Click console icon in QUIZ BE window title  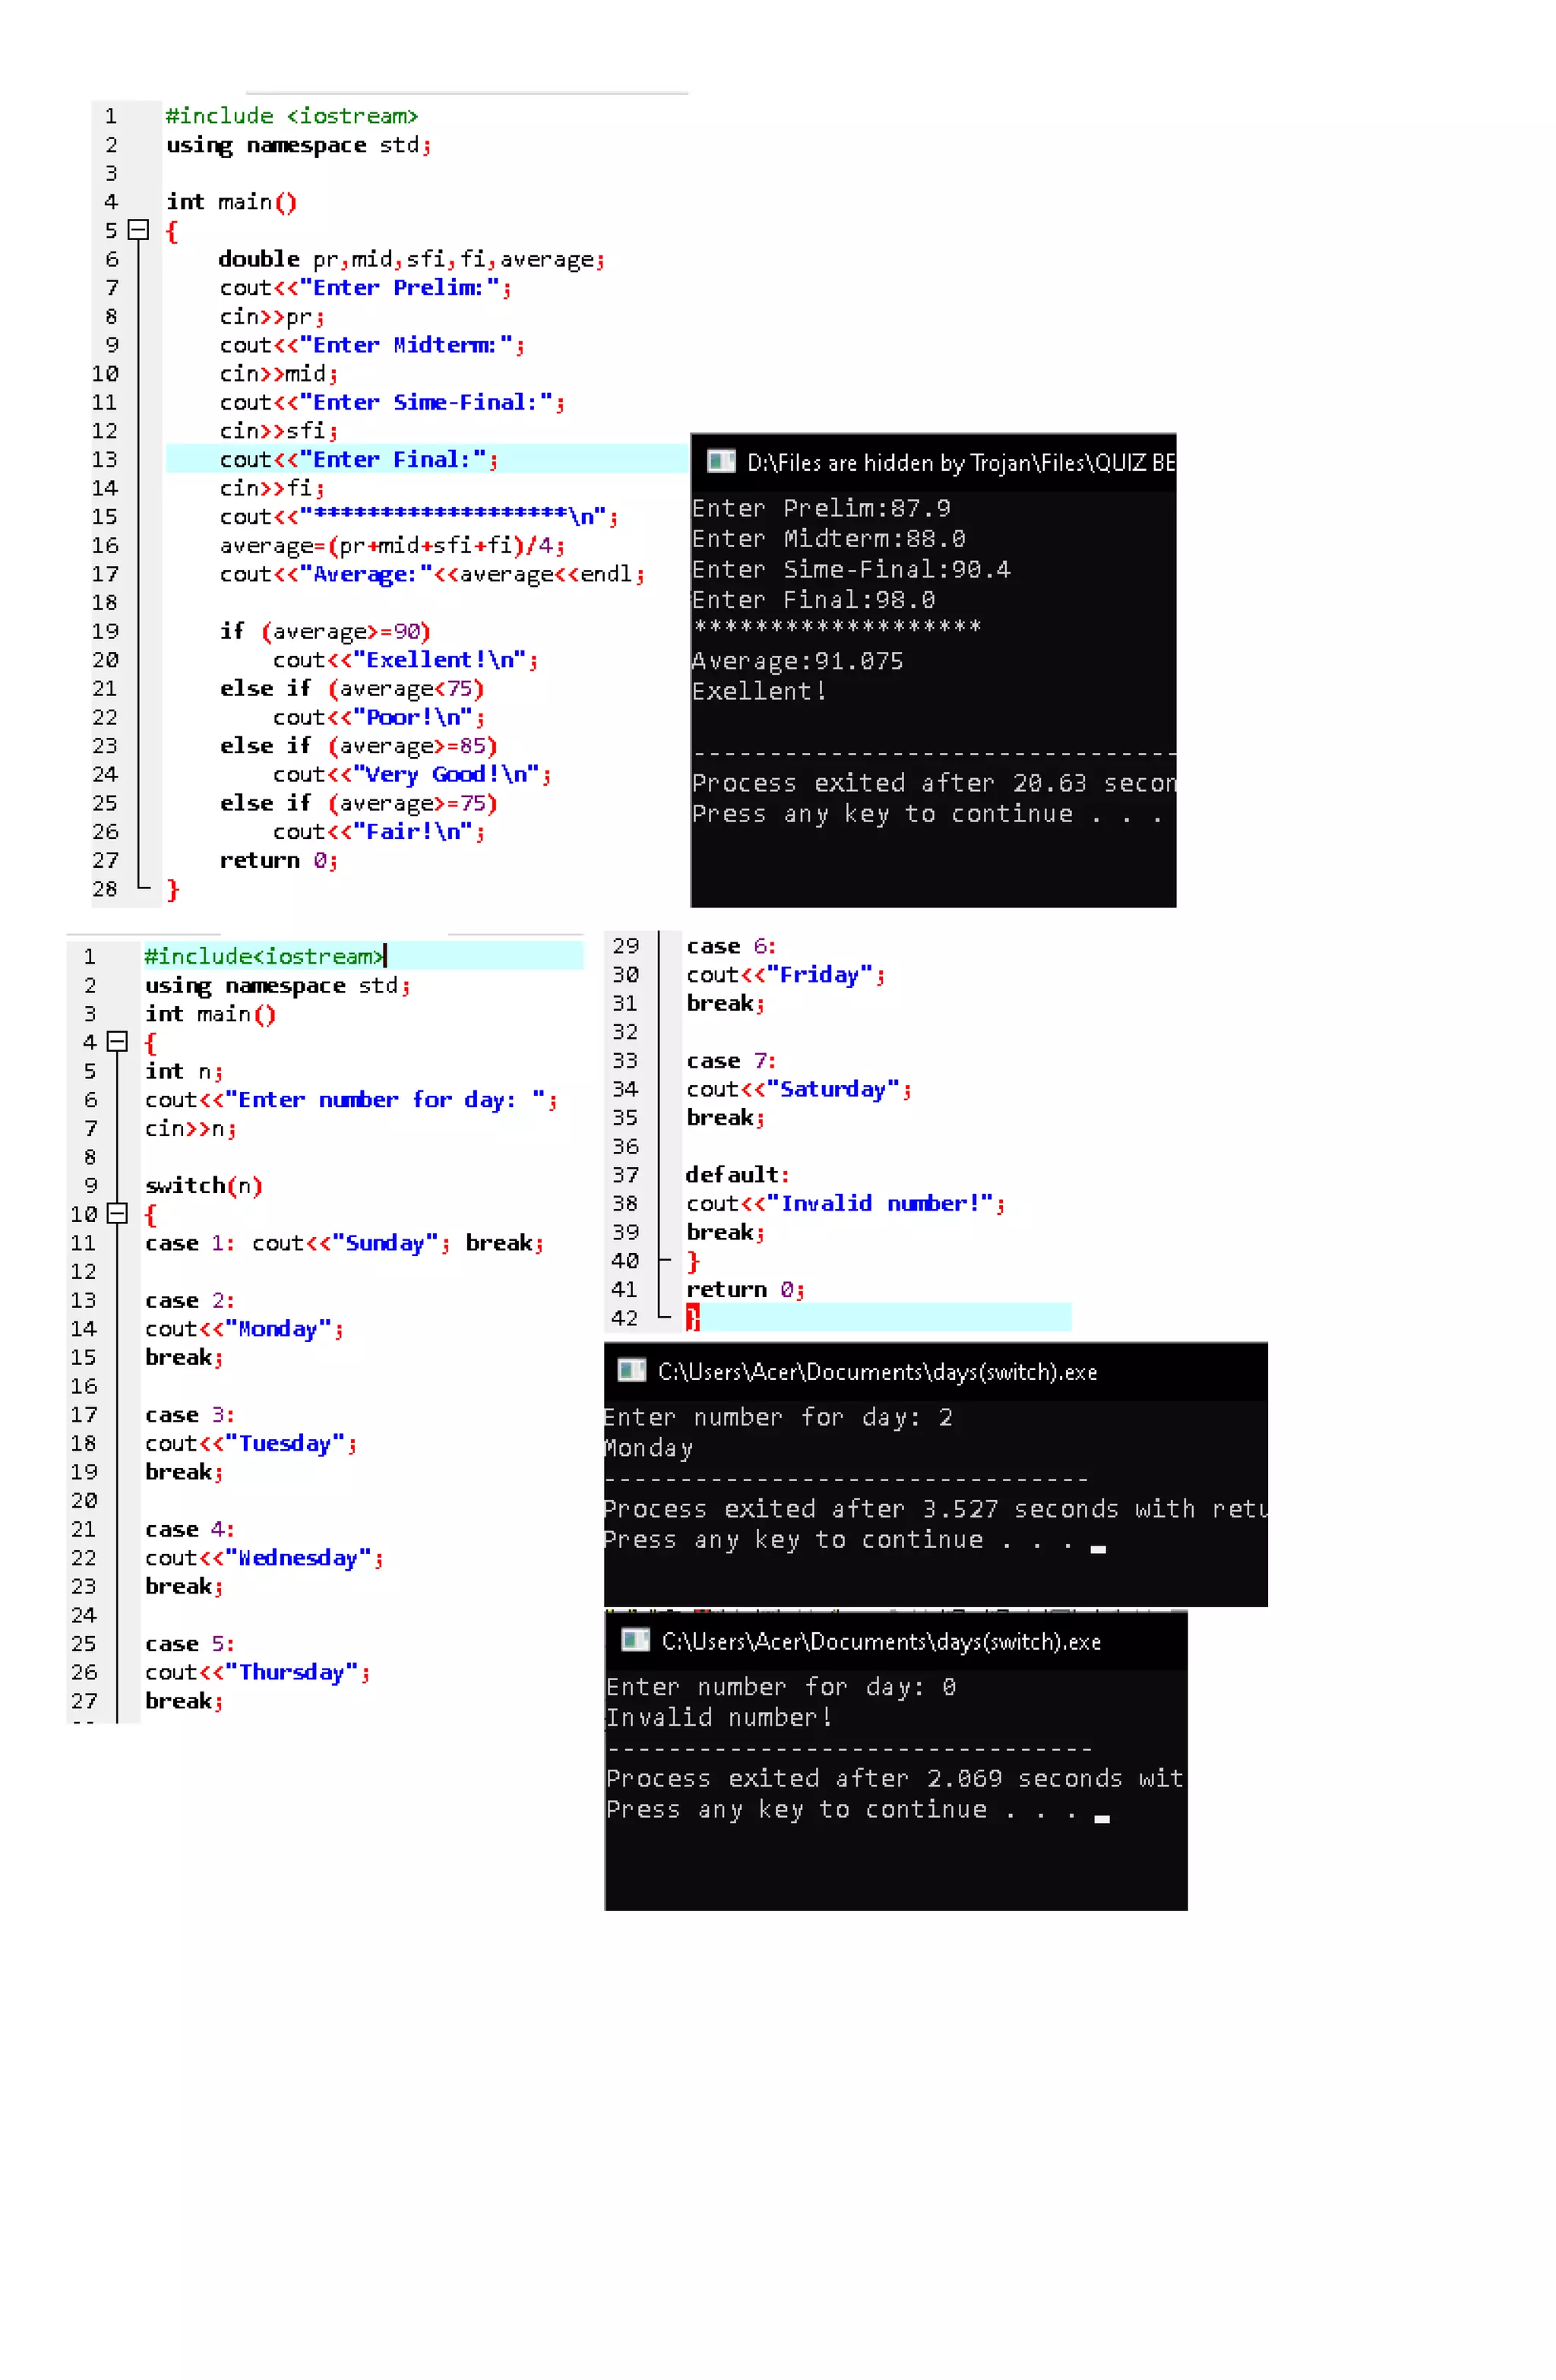(x=720, y=461)
